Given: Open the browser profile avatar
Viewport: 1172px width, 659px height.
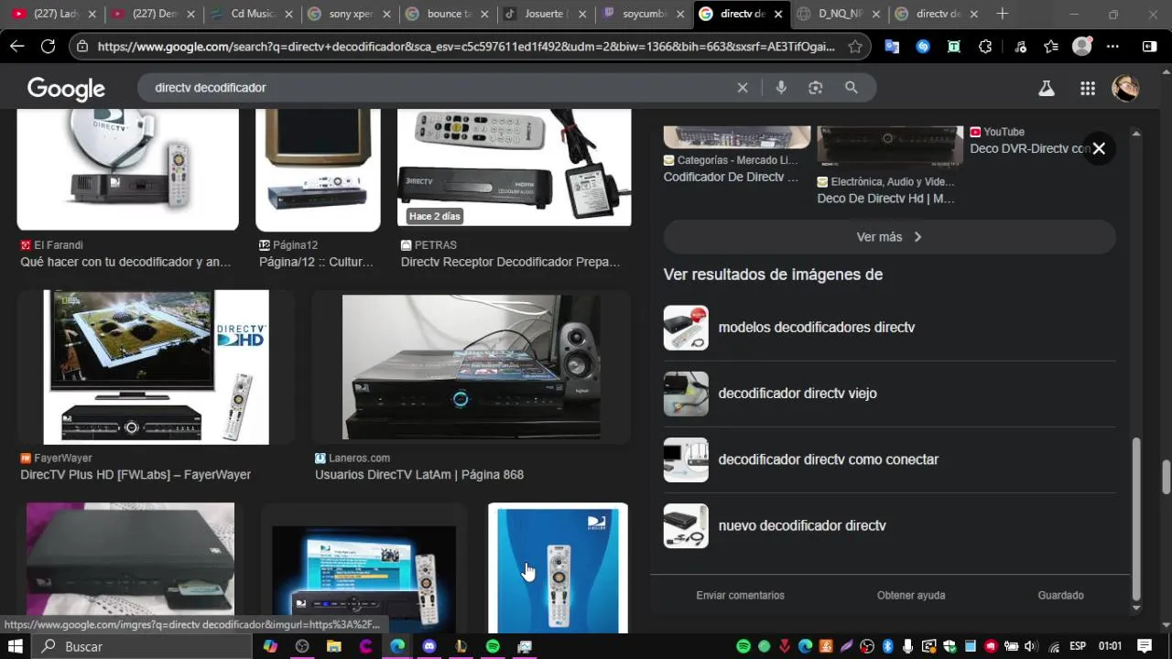Looking at the screenshot, I should pos(1082,46).
